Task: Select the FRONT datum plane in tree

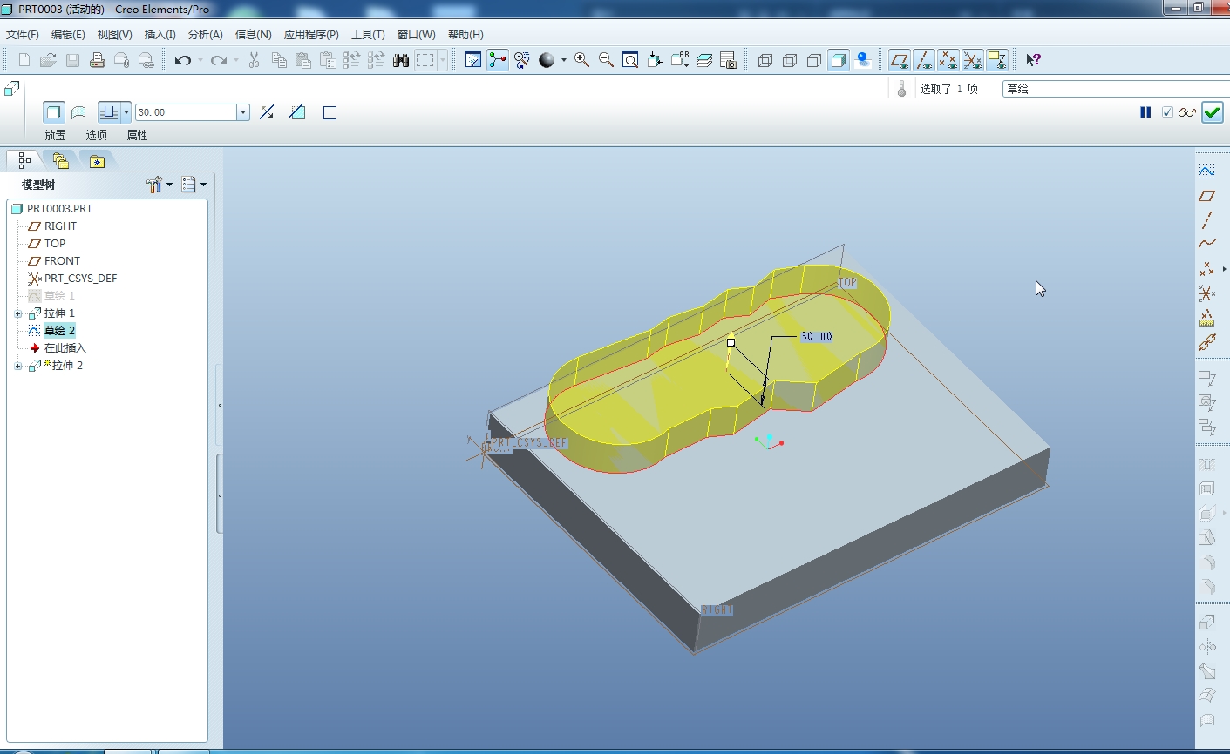Action: [62, 261]
